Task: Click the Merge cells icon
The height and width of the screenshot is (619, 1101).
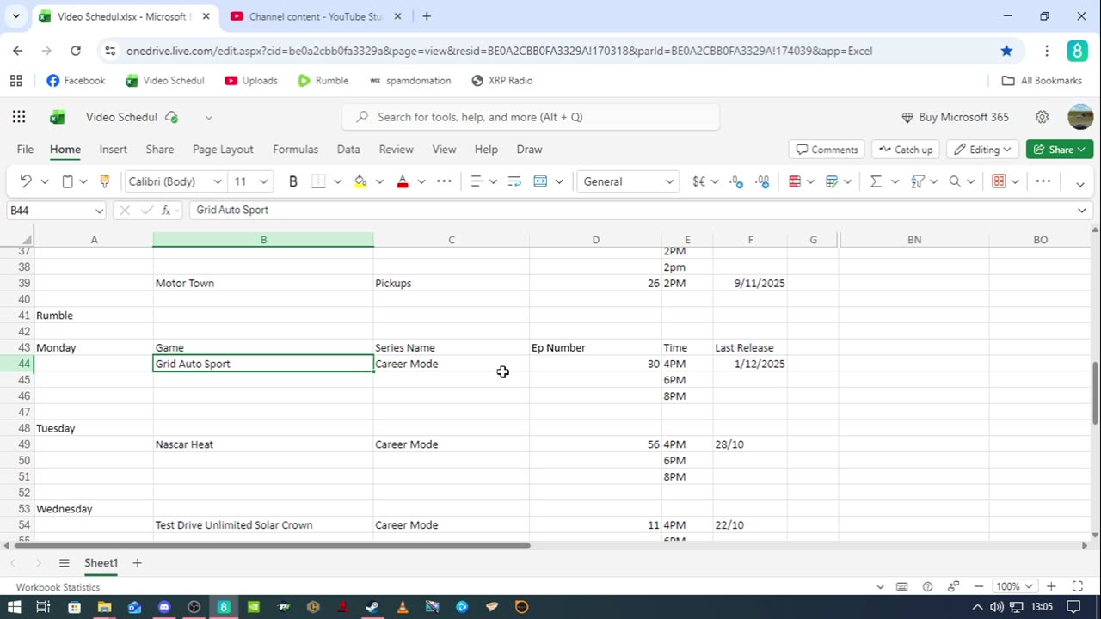Action: coord(540,181)
